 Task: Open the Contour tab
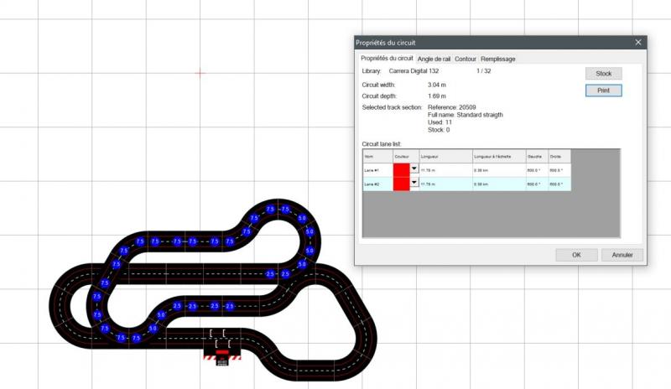(466, 59)
